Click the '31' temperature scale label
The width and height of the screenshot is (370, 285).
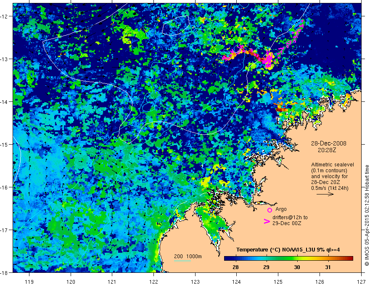328,267
